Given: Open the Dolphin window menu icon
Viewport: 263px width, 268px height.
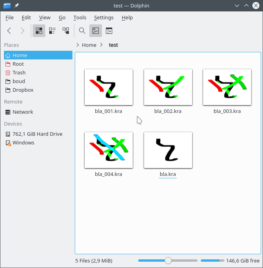Looking at the screenshot, I should (7, 6).
